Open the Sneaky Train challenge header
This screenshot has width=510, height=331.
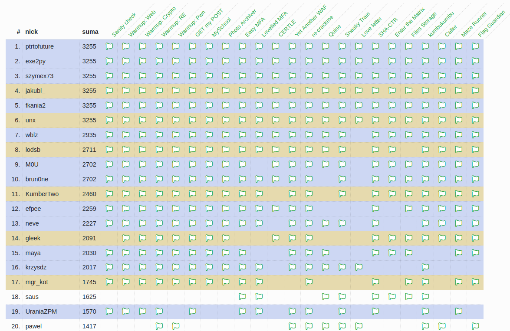tap(358, 25)
